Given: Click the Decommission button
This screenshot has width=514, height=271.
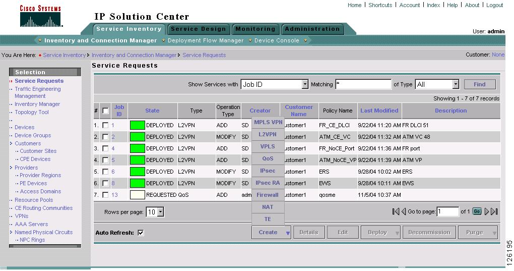Looking at the screenshot, I should (x=429, y=232).
